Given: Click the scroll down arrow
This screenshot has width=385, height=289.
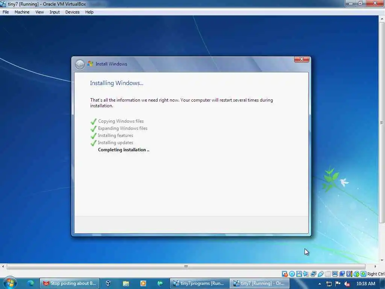Looking at the screenshot, I should [382, 260].
